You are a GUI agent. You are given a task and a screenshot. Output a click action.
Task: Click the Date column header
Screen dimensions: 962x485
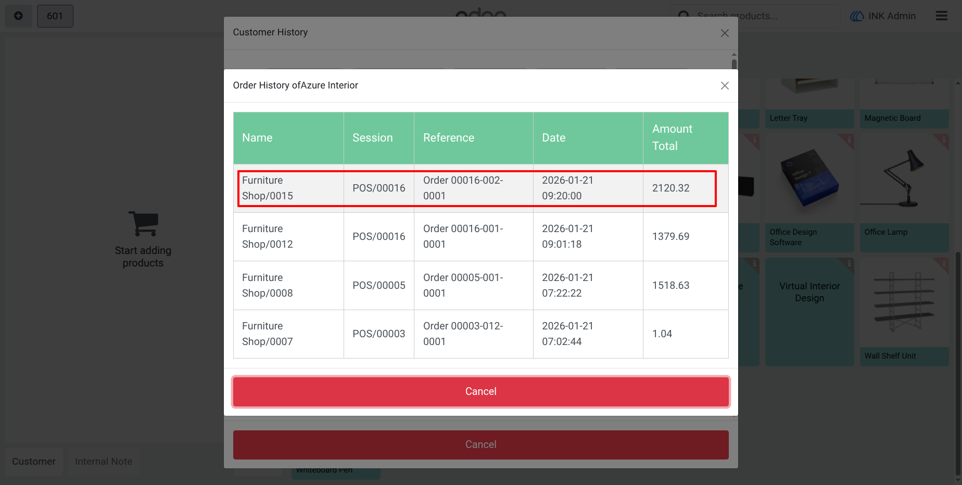point(588,138)
